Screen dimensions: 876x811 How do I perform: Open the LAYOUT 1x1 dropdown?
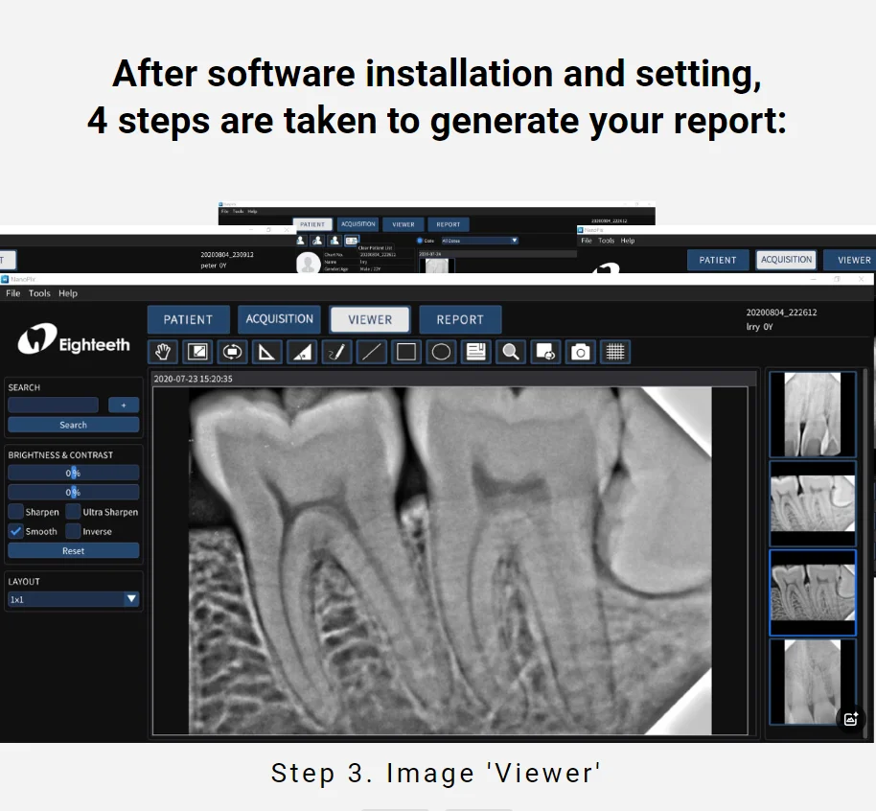pyautogui.click(x=73, y=599)
